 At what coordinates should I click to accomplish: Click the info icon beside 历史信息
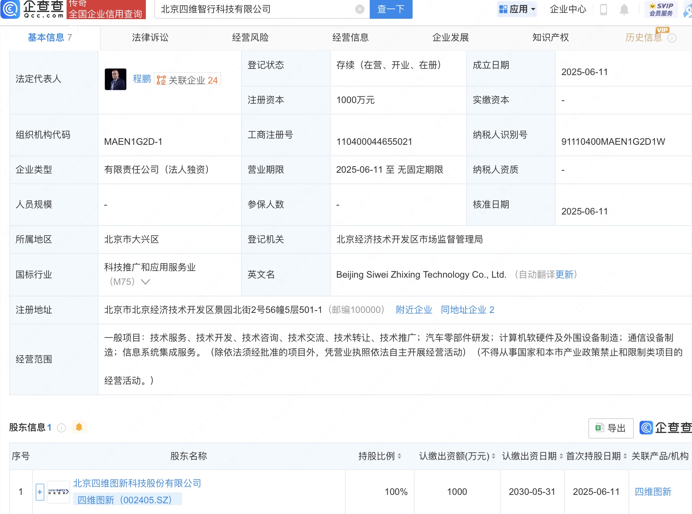click(x=672, y=38)
